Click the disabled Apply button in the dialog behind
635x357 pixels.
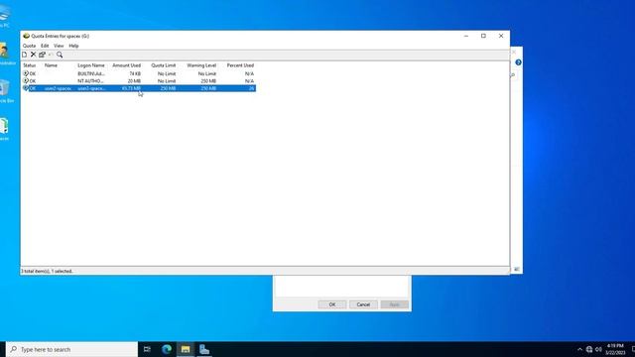pyautogui.click(x=395, y=304)
